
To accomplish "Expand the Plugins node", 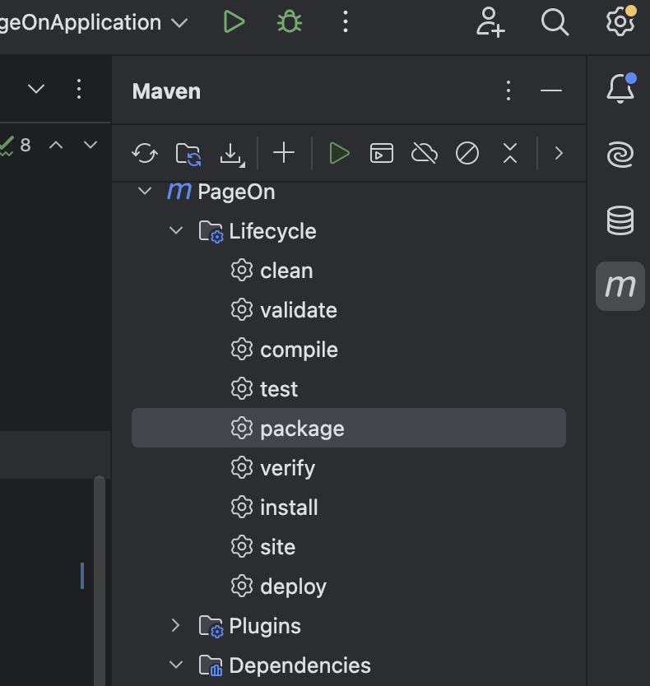I will pyautogui.click(x=174, y=626).
